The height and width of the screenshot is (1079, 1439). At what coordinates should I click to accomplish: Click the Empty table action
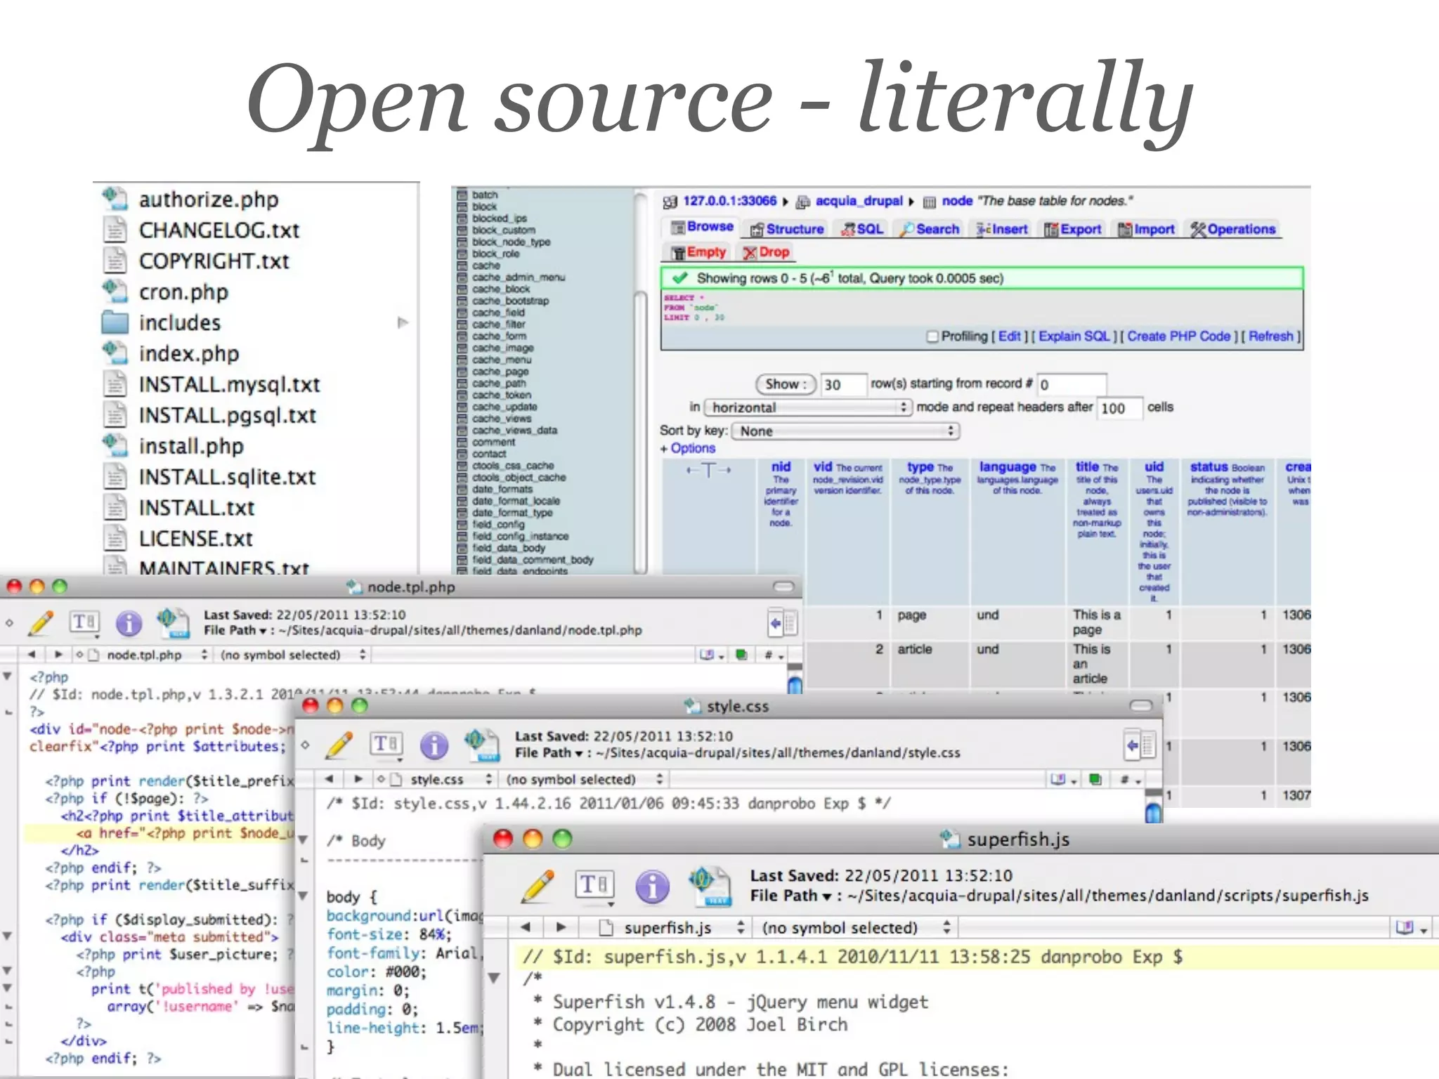(x=698, y=252)
